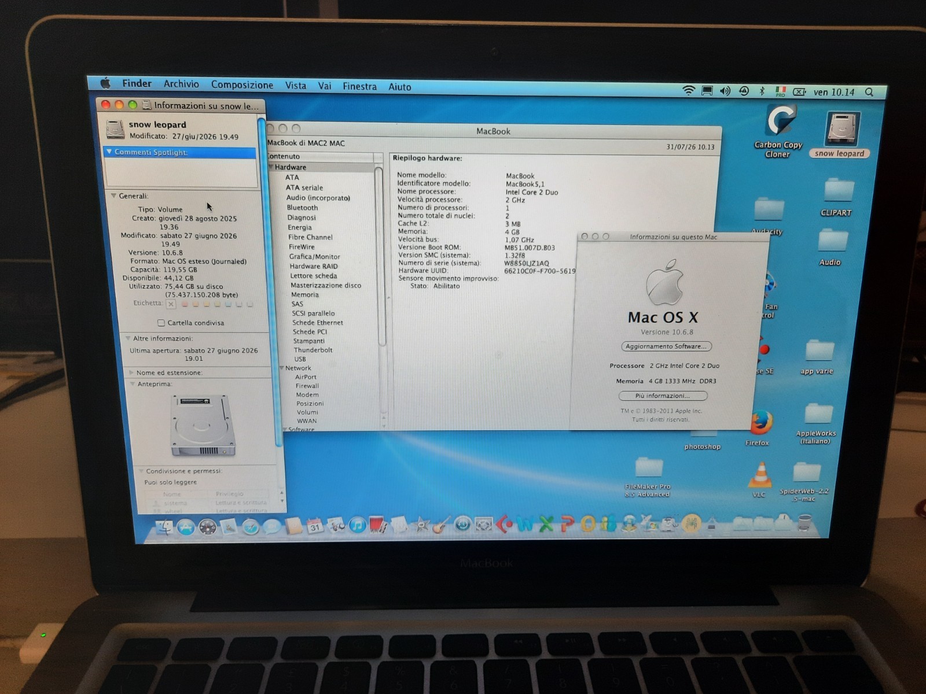Select AirPort under Network
926x694 pixels.
click(x=306, y=376)
